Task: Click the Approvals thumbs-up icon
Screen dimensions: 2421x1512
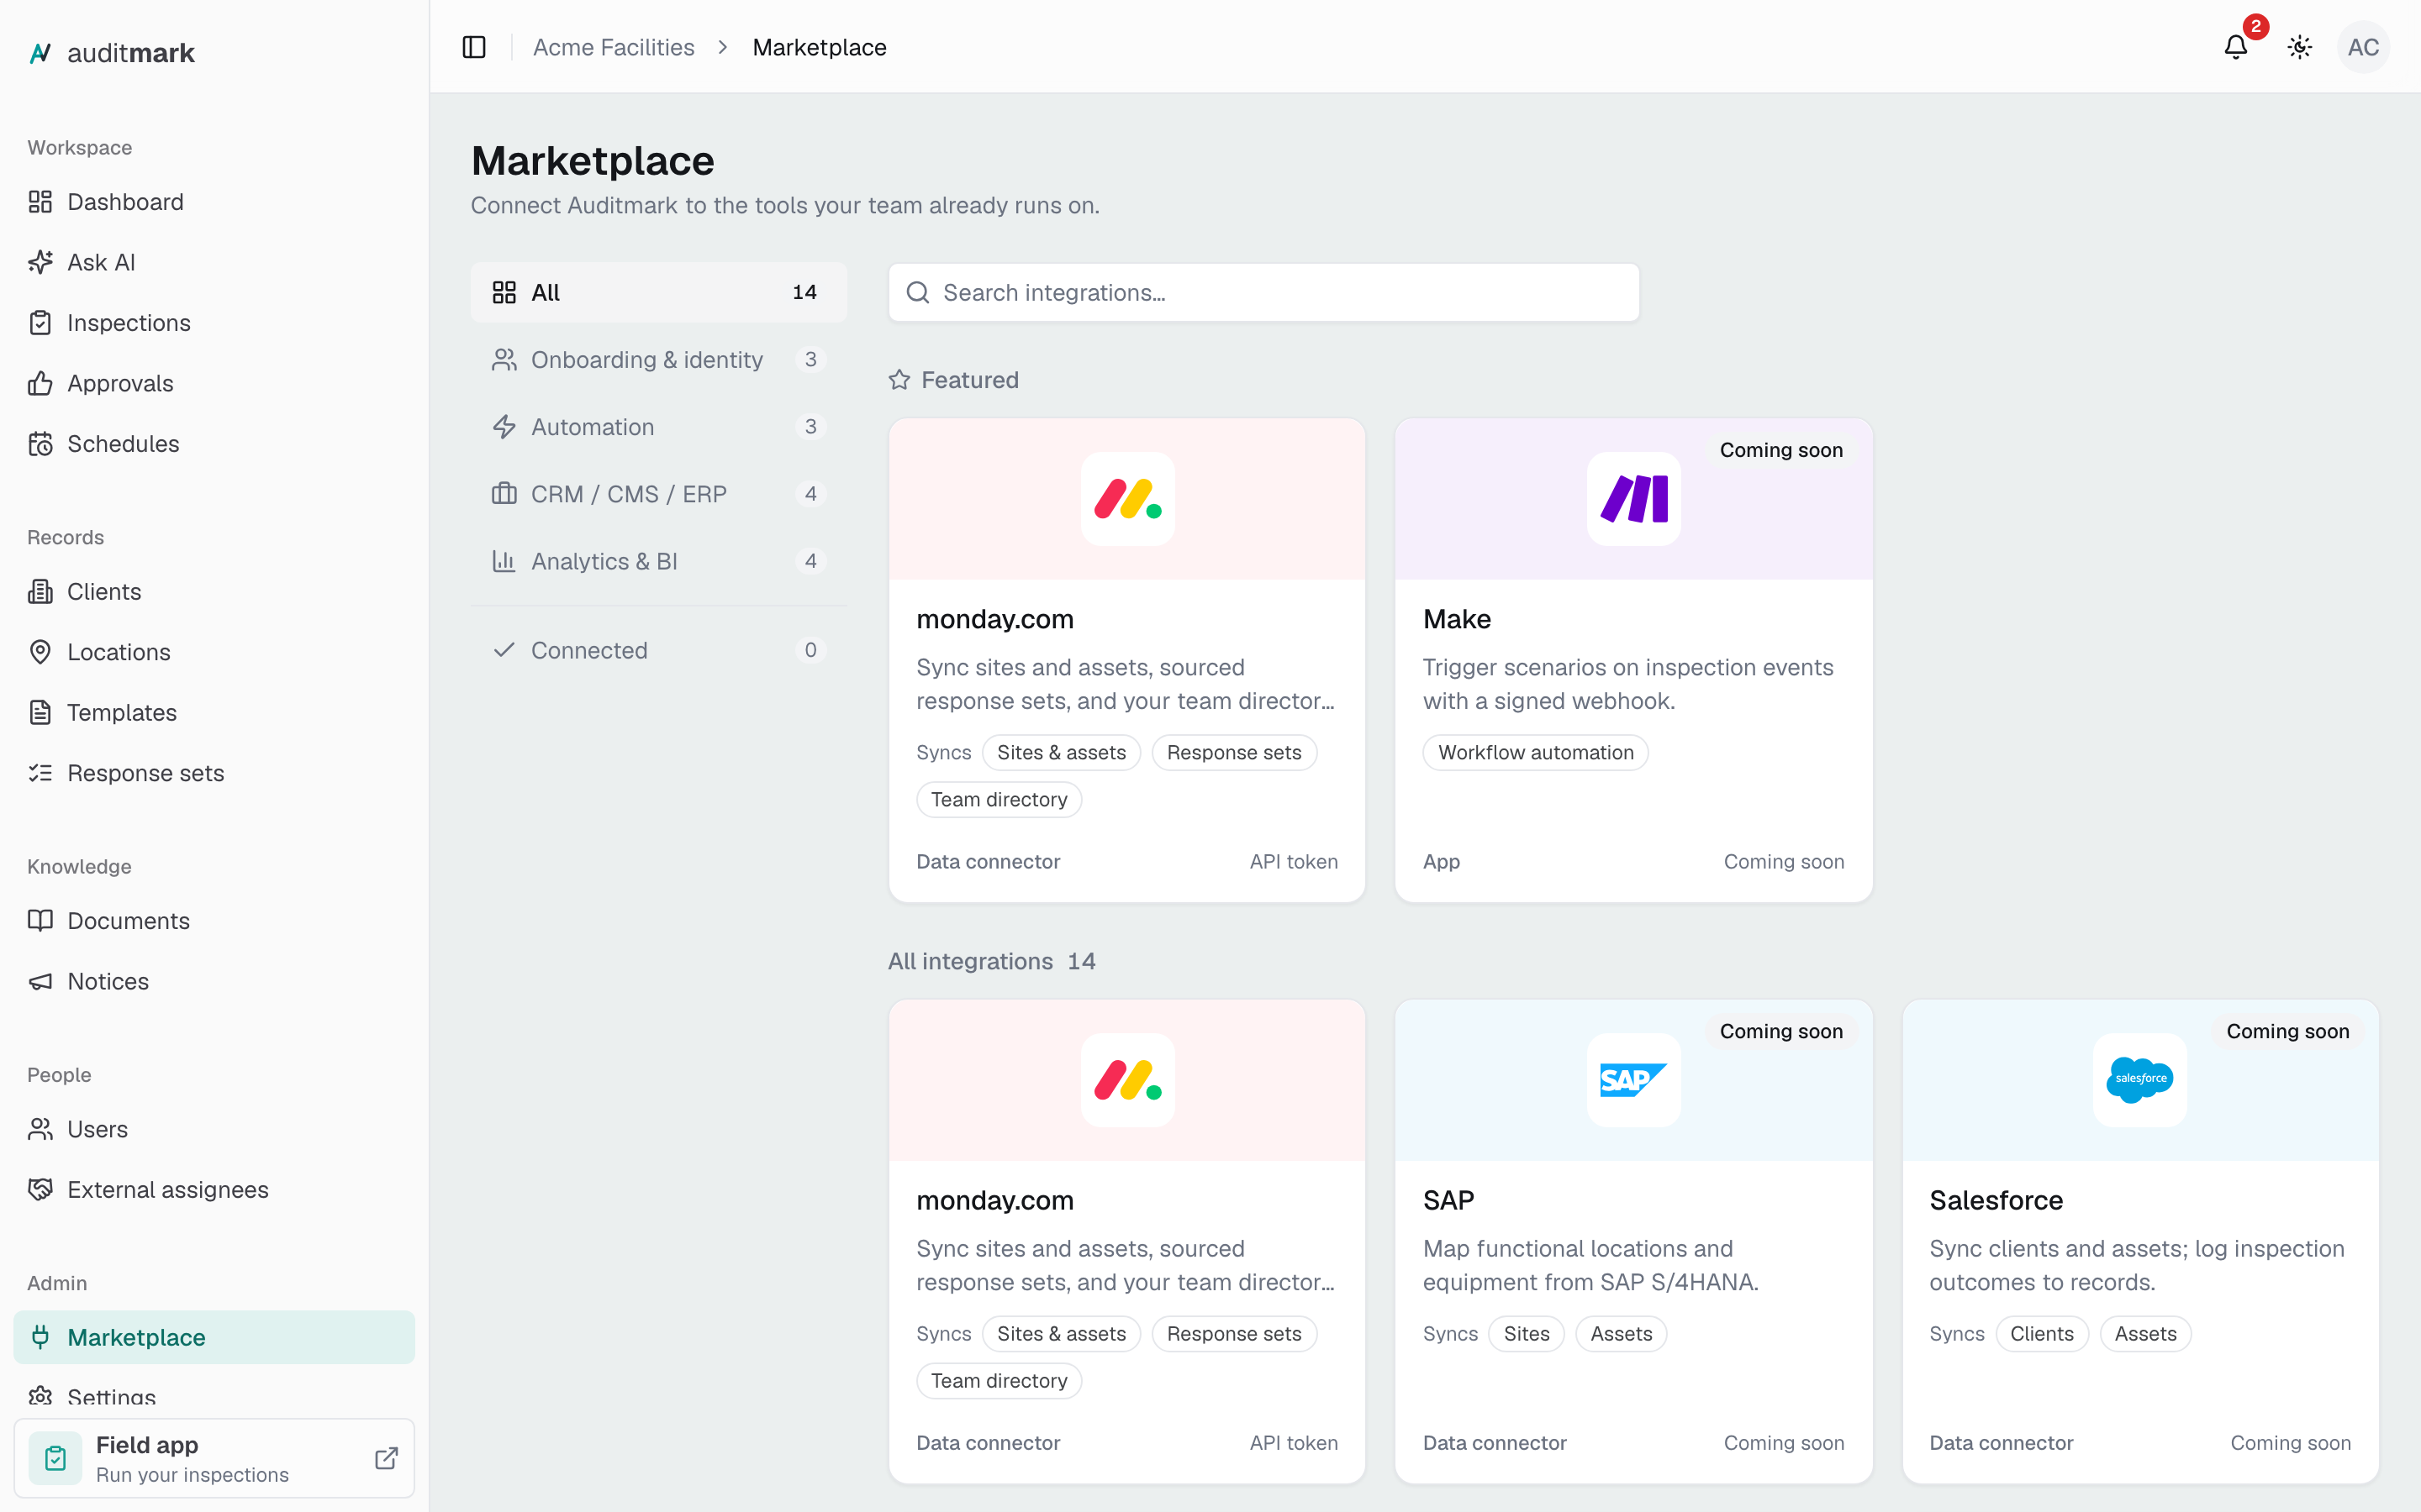Action: 40,383
